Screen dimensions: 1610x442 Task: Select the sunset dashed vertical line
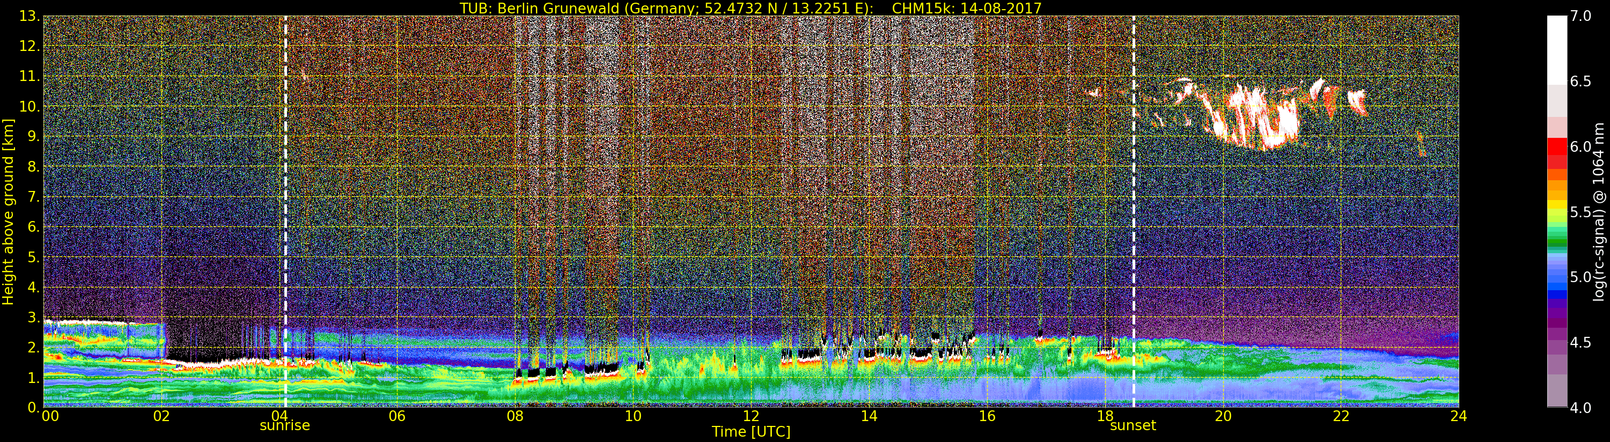(1134, 212)
